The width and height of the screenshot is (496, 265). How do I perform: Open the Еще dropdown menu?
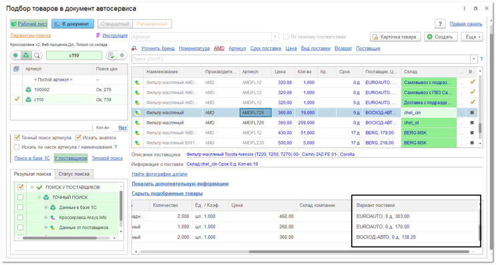coord(473,37)
